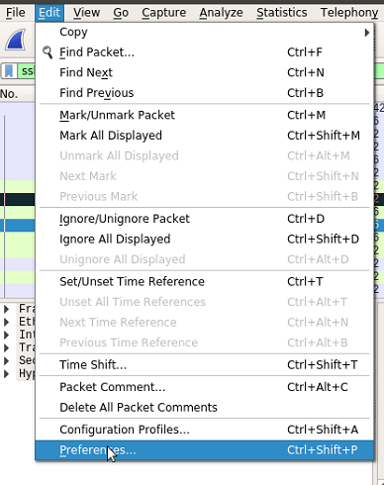Viewport: 384px width, 485px height.
Task: Click the display filter bookmark icon
Action: click(x=9, y=71)
